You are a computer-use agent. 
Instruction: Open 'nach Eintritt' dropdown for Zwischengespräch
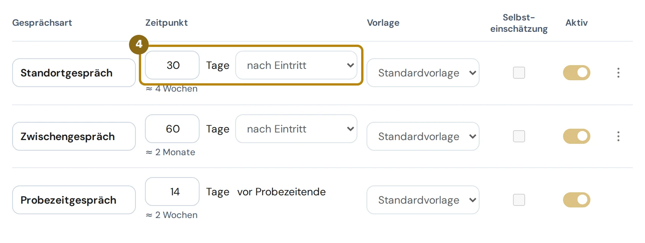coord(296,129)
